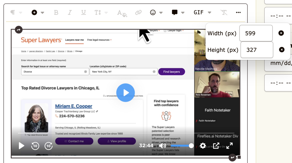Click Contact me button
This screenshot has width=292, height=163.
tap(74, 141)
